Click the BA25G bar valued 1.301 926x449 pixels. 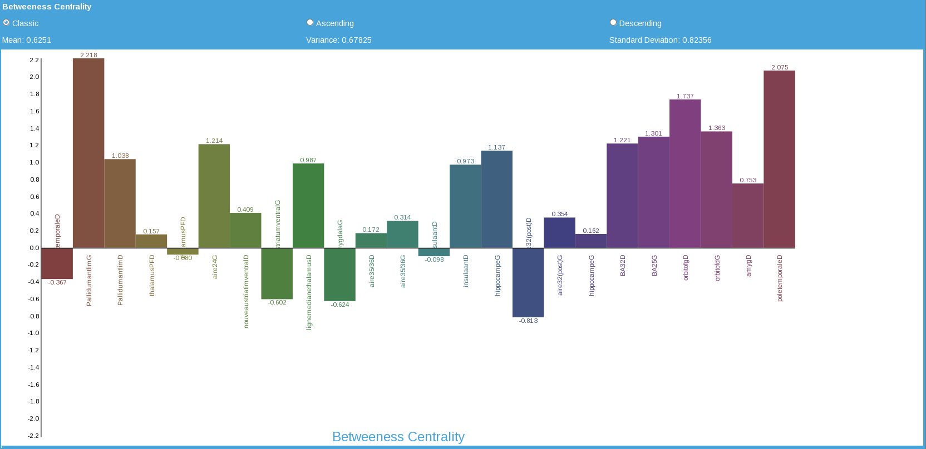pyautogui.click(x=653, y=192)
